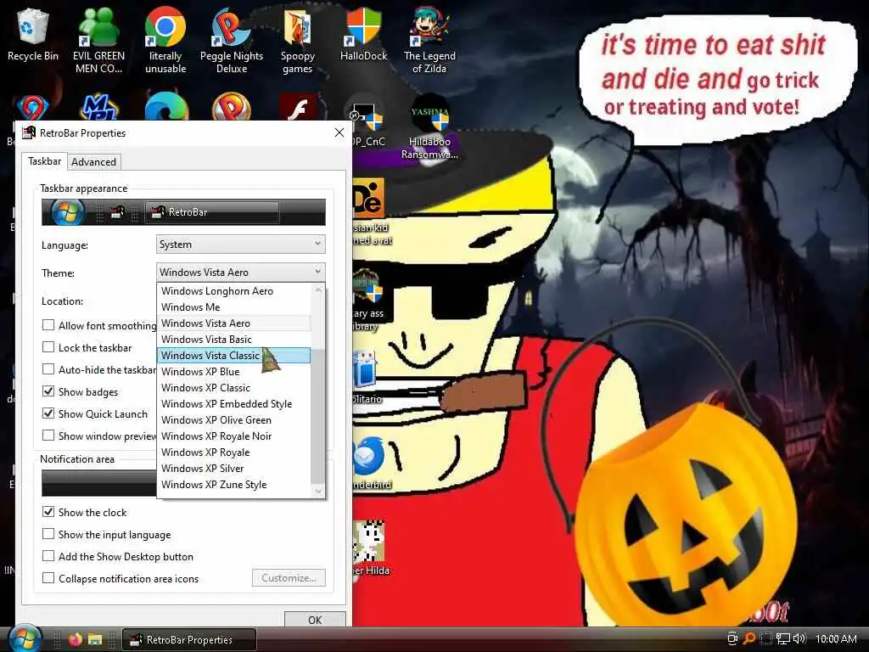Click the taskbar clock showing 10:00 AM
The height and width of the screenshot is (652, 869).
pos(836,638)
